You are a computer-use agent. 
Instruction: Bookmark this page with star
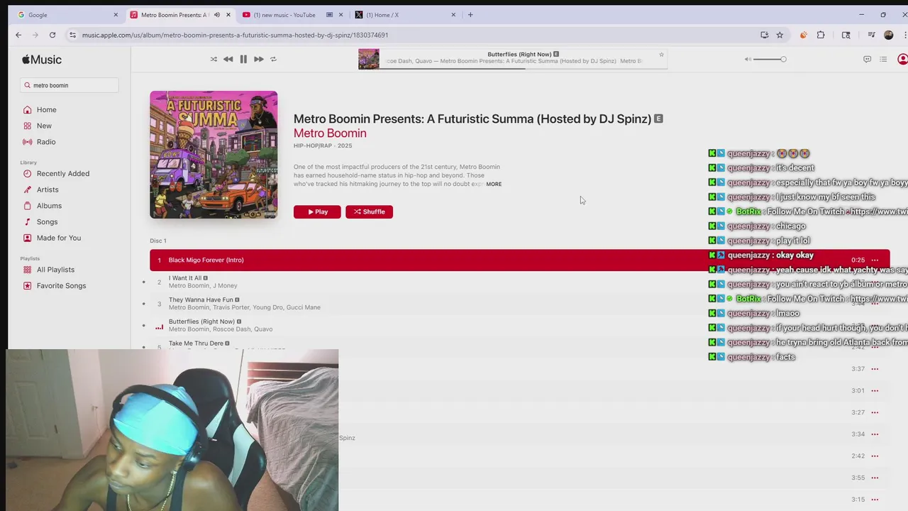click(x=780, y=35)
